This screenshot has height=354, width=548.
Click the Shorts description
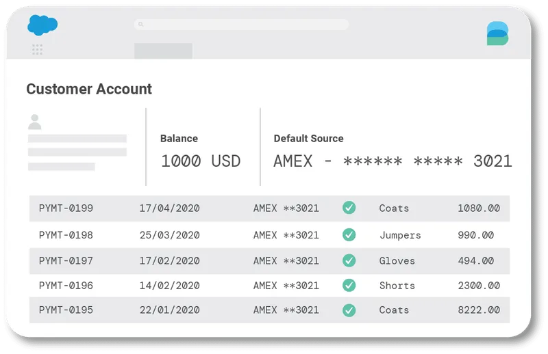click(x=397, y=286)
